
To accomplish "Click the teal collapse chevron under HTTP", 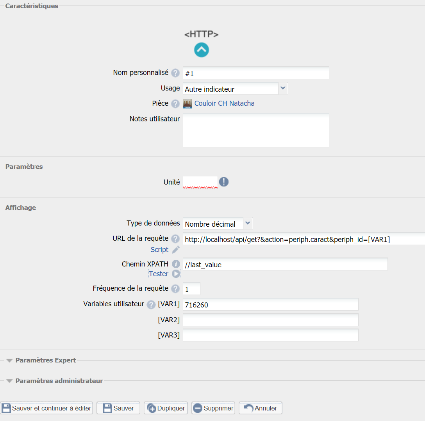I will pyautogui.click(x=202, y=50).
